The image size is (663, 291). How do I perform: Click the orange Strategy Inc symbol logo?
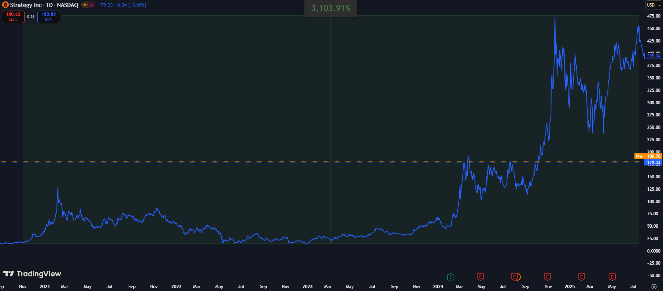(x=5, y=5)
